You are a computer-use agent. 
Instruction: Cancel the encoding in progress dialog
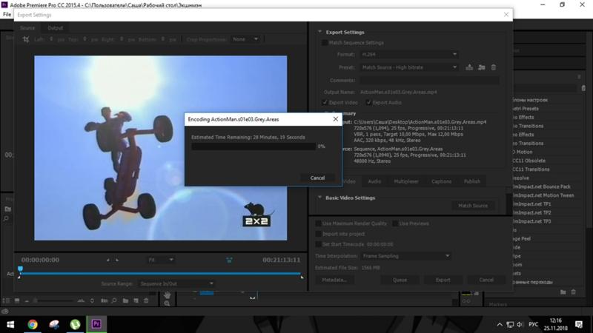317,178
